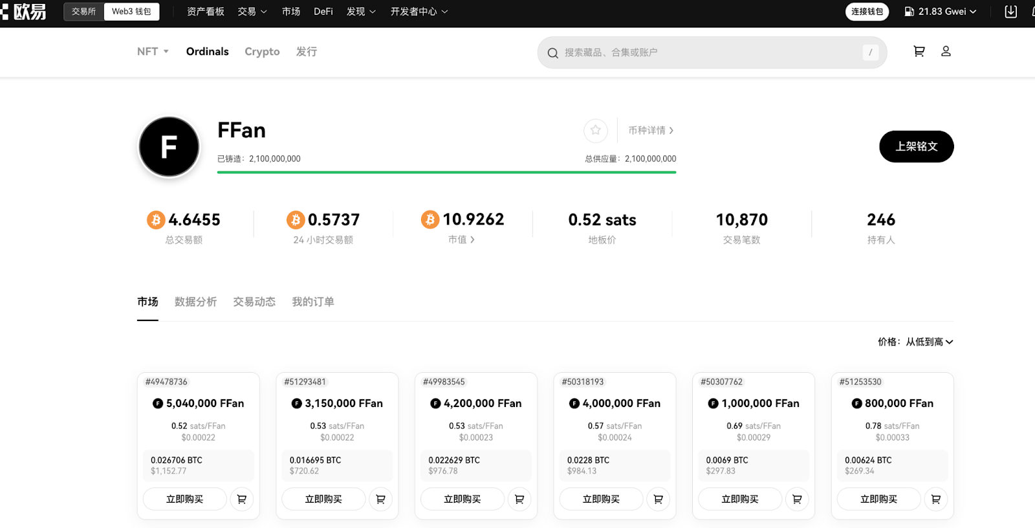Click the gas pump Gwei icon
Image resolution: width=1035 pixels, height=528 pixels.
click(x=909, y=12)
